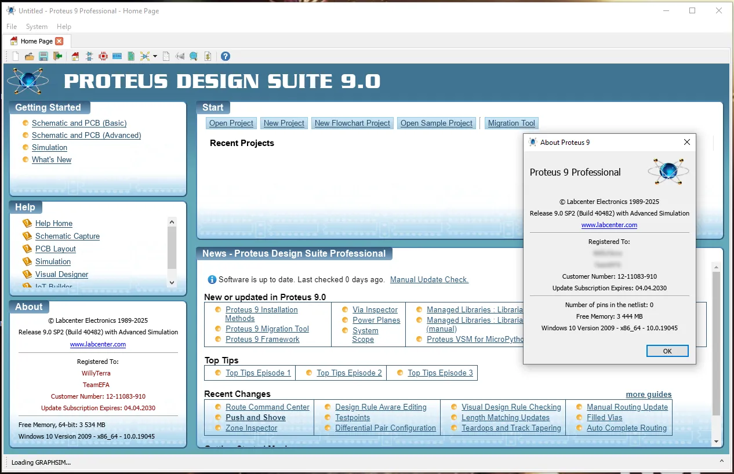Click the New Project blank page toolbar icon
Screen dimensions: 734x474
tap(16, 56)
